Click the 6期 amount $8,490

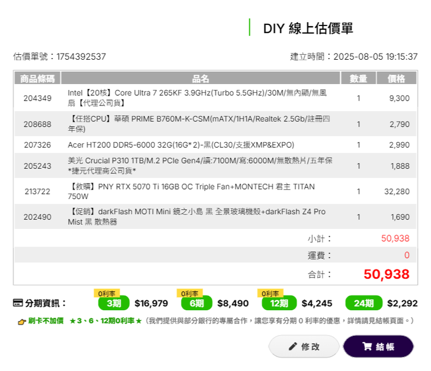(233, 304)
